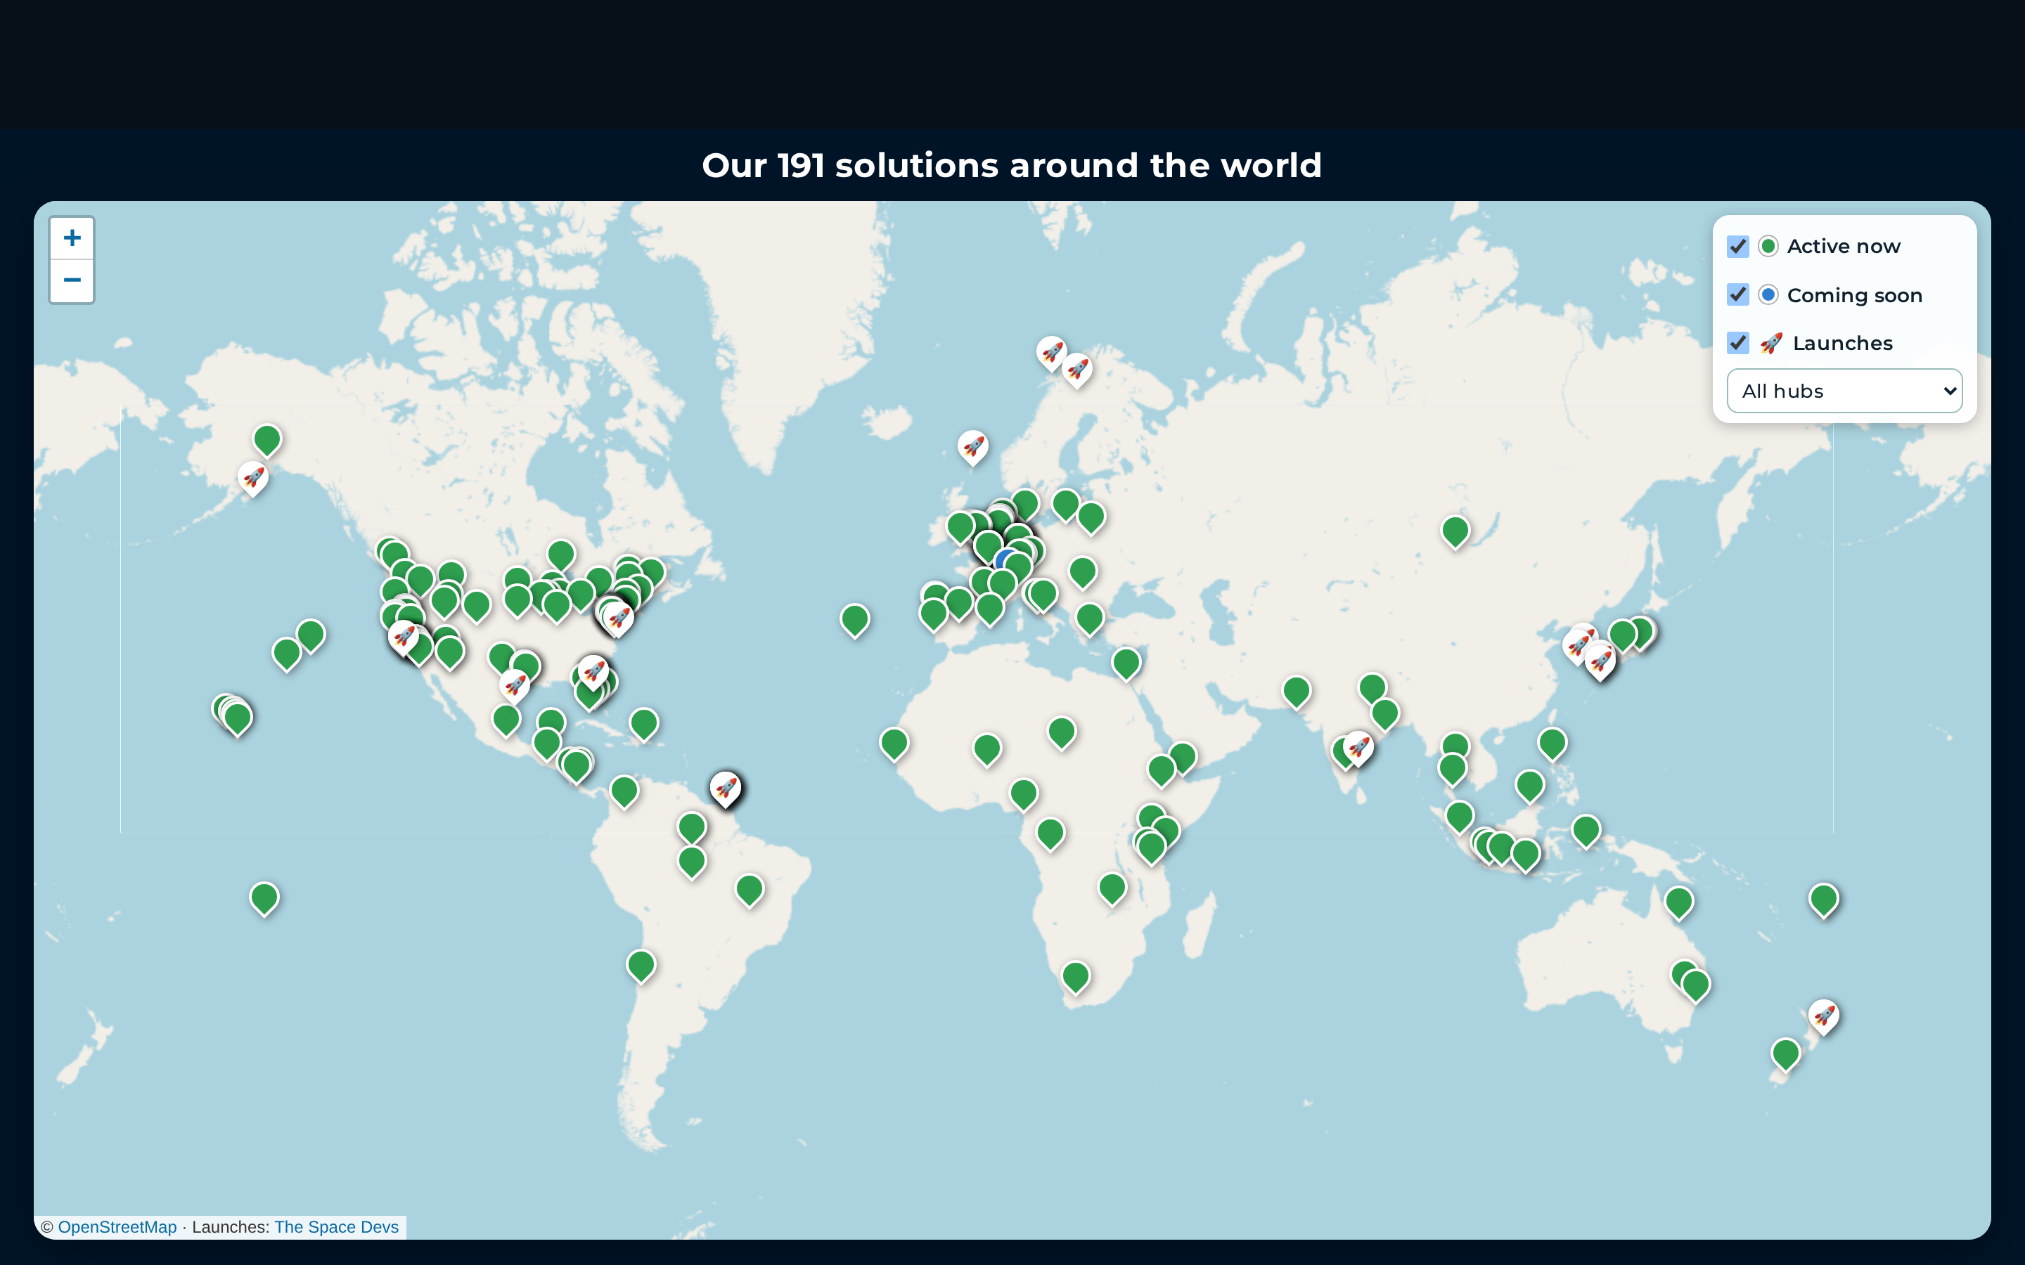This screenshot has width=2025, height=1265.
Task: Click the green marker in Alaska
Action: click(267, 441)
